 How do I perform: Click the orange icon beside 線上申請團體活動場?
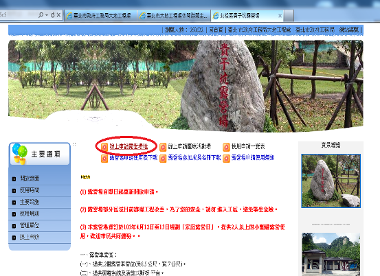click(163, 147)
